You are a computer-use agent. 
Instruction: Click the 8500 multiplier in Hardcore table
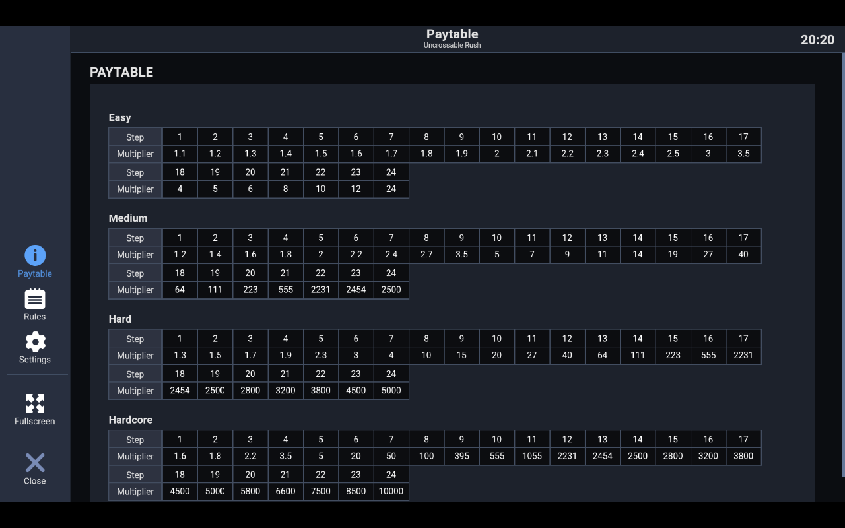(356, 492)
